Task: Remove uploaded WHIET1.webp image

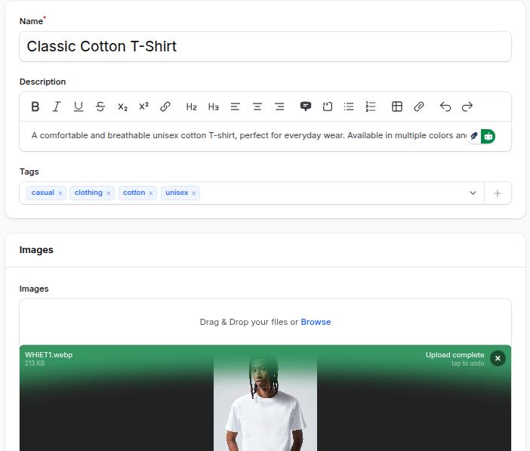Action: click(498, 358)
